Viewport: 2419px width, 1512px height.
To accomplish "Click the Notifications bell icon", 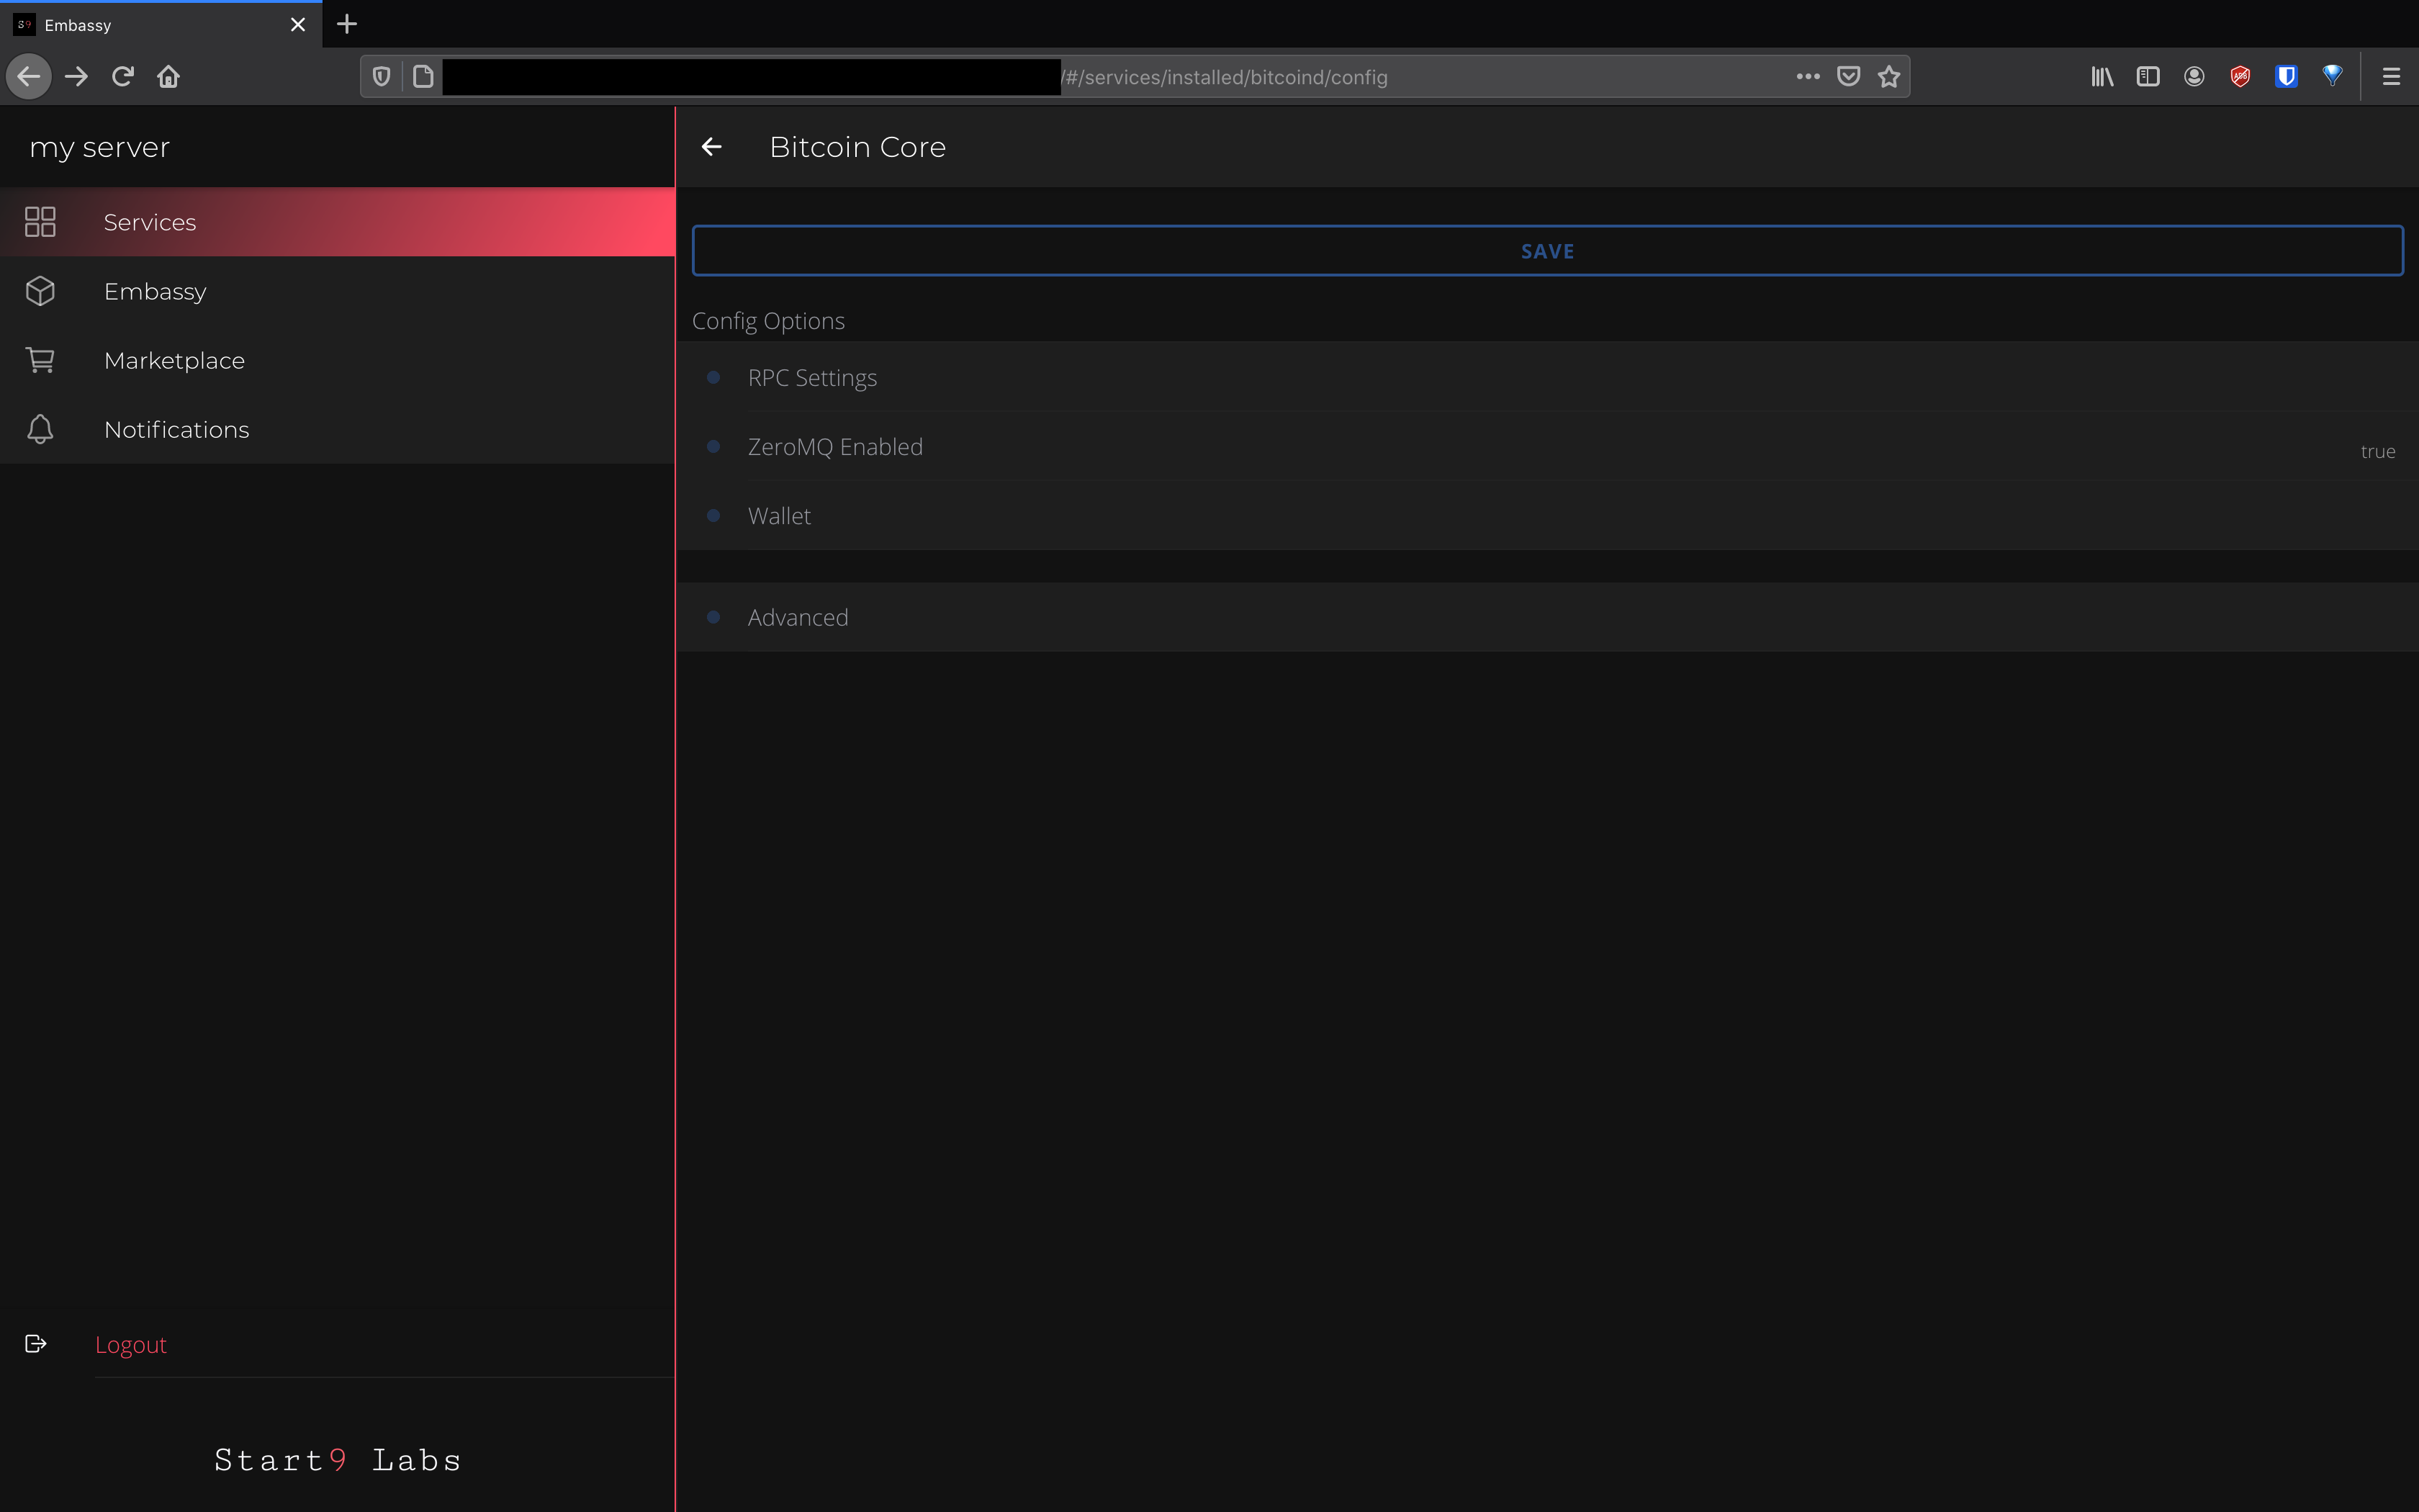I will 40,429.
